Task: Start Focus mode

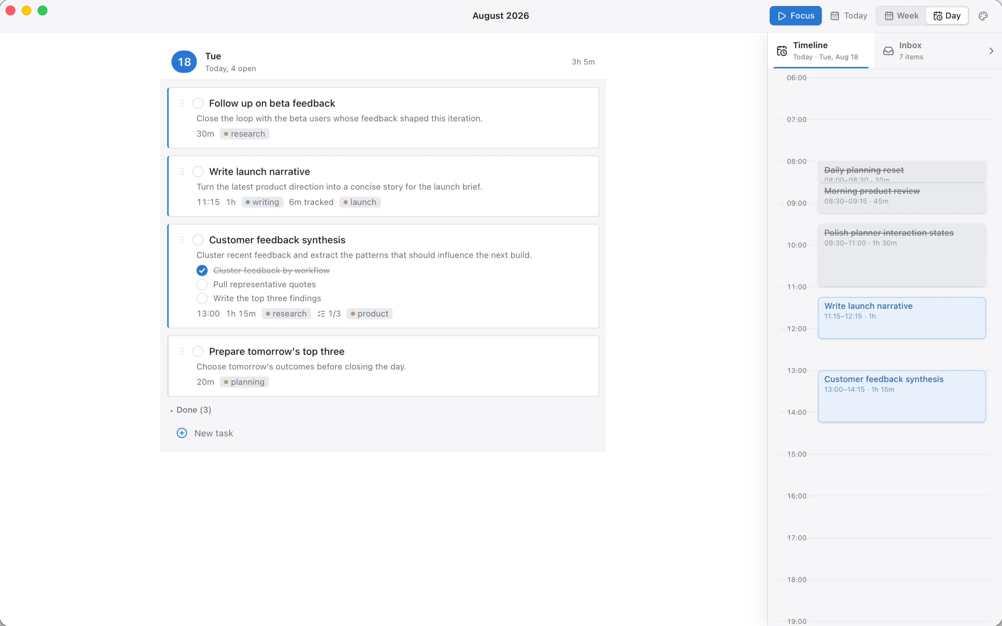Action: click(x=795, y=16)
